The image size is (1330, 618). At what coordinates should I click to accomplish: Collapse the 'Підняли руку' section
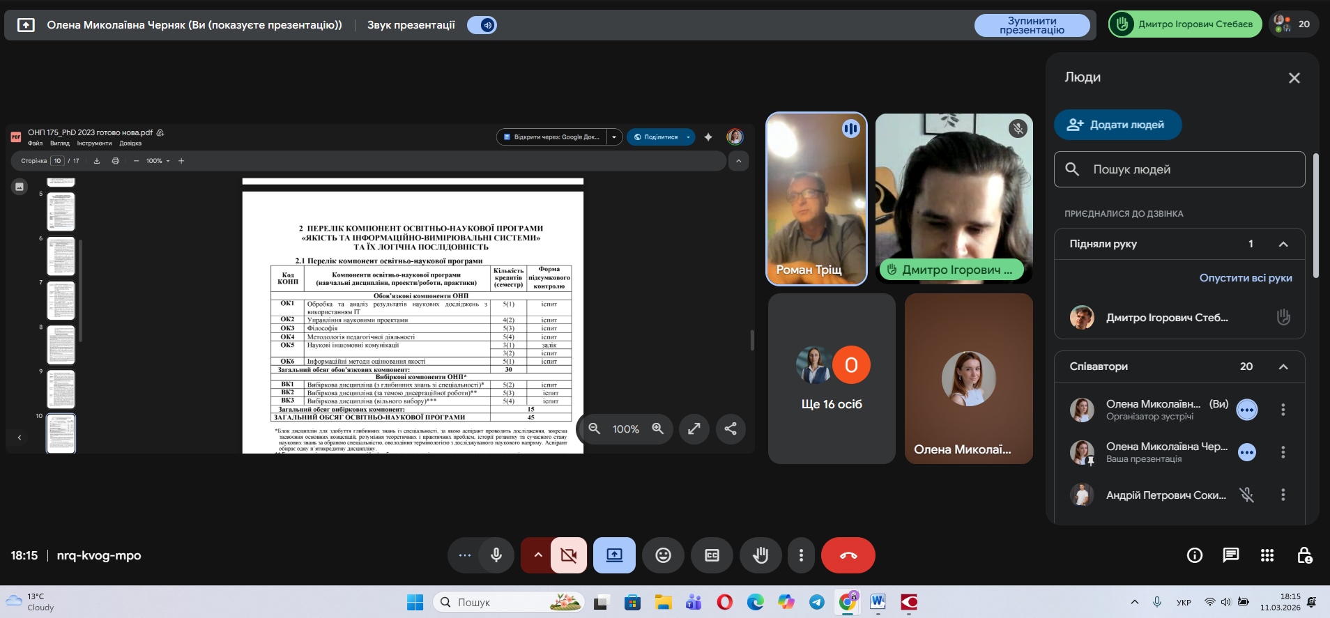(x=1283, y=244)
